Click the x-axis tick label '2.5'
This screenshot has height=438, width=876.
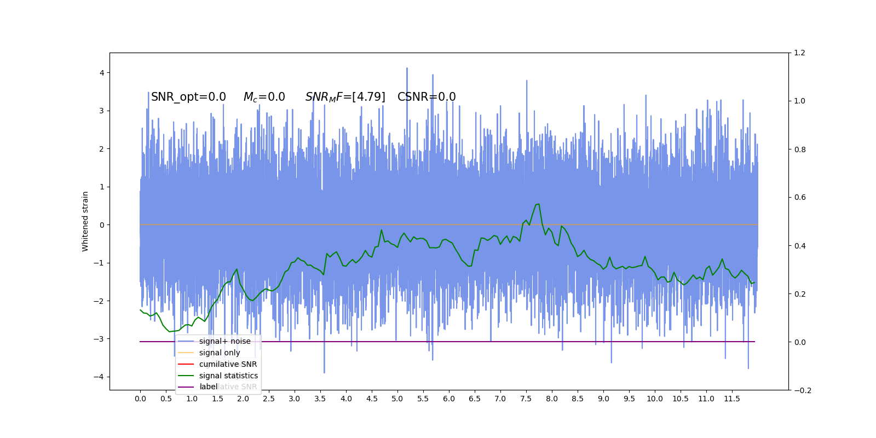point(269,399)
